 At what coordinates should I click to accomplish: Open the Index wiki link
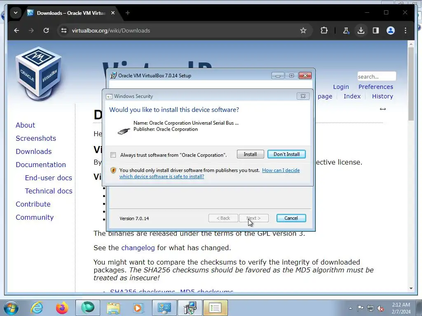352,96
